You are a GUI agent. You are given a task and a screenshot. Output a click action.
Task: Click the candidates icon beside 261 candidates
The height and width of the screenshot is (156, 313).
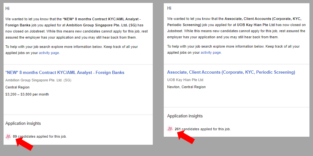[x=170, y=129]
